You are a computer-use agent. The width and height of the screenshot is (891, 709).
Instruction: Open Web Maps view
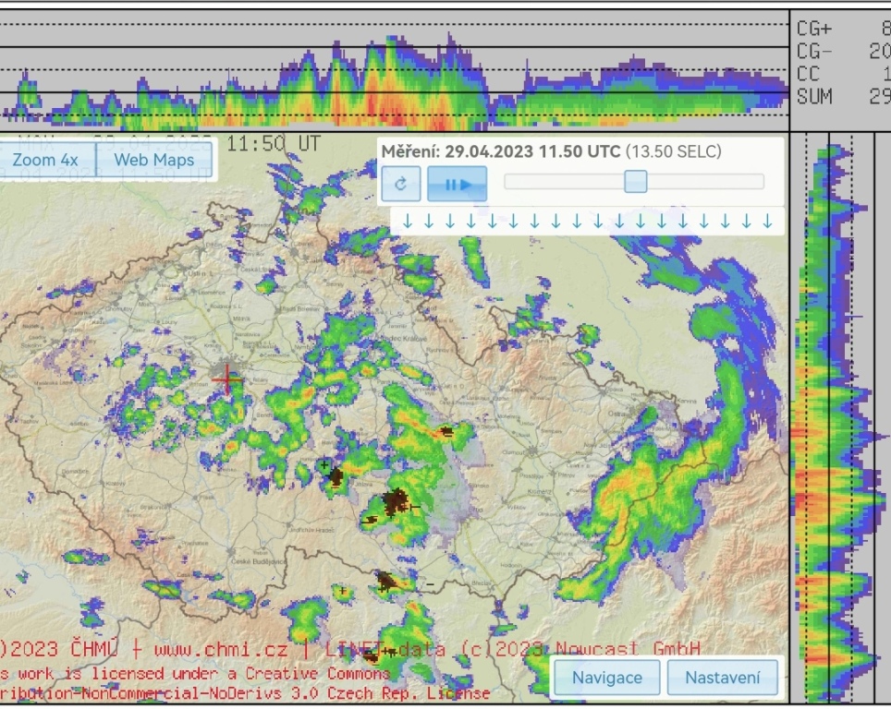coord(154,160)
